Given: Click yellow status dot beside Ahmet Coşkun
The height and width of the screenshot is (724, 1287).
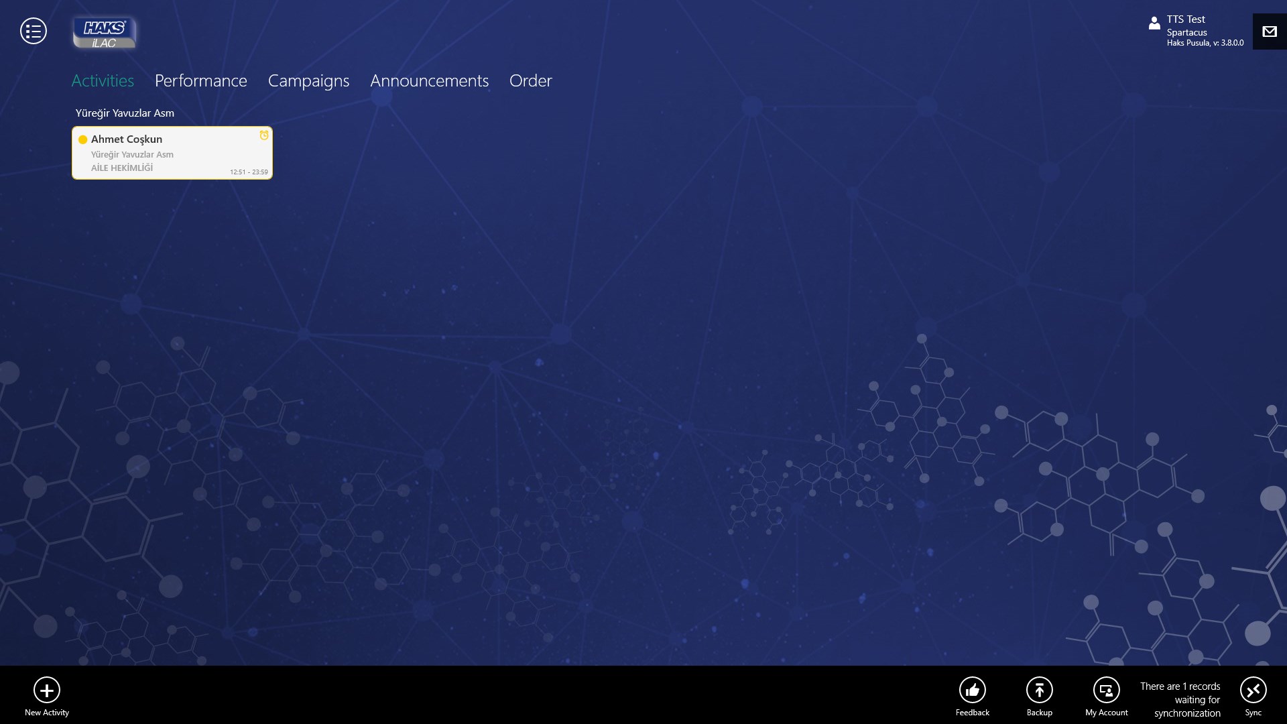Looking at the screenshot, I should point(83,139).
